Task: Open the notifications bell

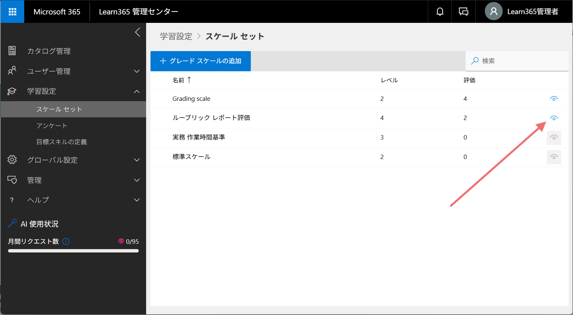Action: 440,12
